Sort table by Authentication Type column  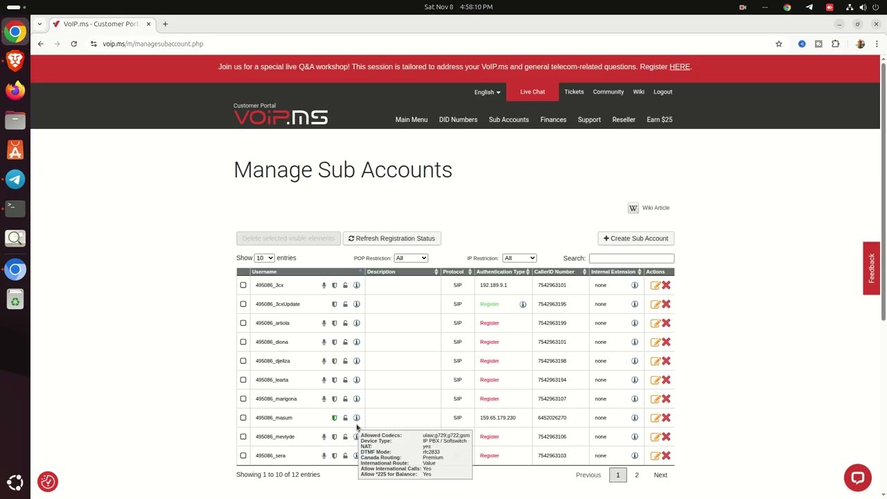click(x=504, y=272)
